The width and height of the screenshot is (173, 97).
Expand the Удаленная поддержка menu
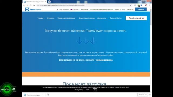coord(67,18)
